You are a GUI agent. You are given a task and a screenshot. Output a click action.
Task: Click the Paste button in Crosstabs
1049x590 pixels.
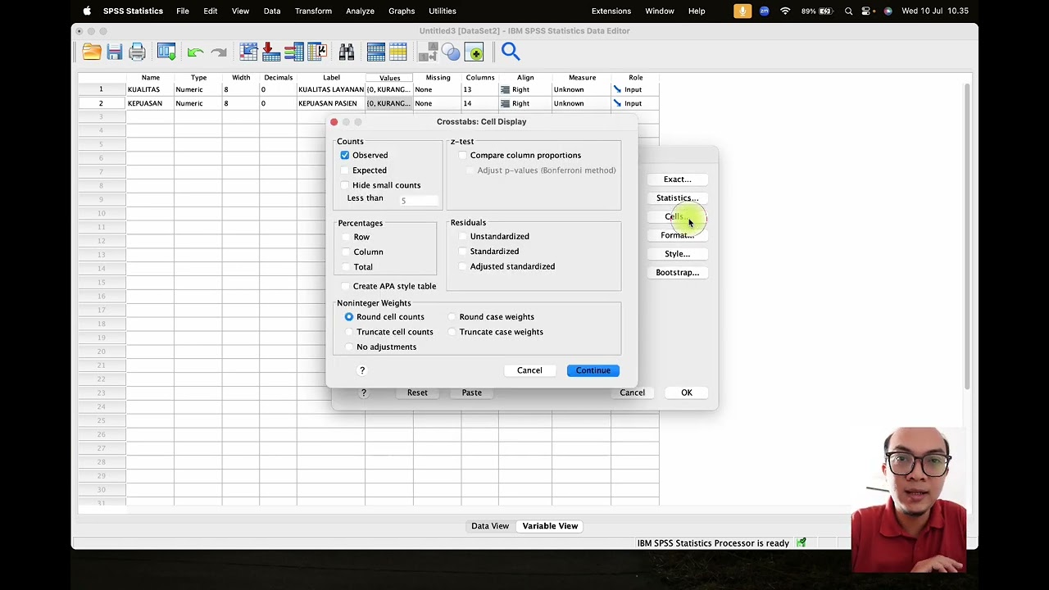pos(471,393)
